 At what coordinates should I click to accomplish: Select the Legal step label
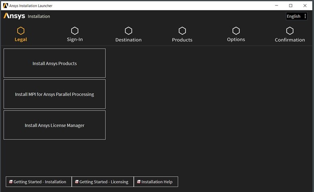pyautogui.click(x=21, y=40)
